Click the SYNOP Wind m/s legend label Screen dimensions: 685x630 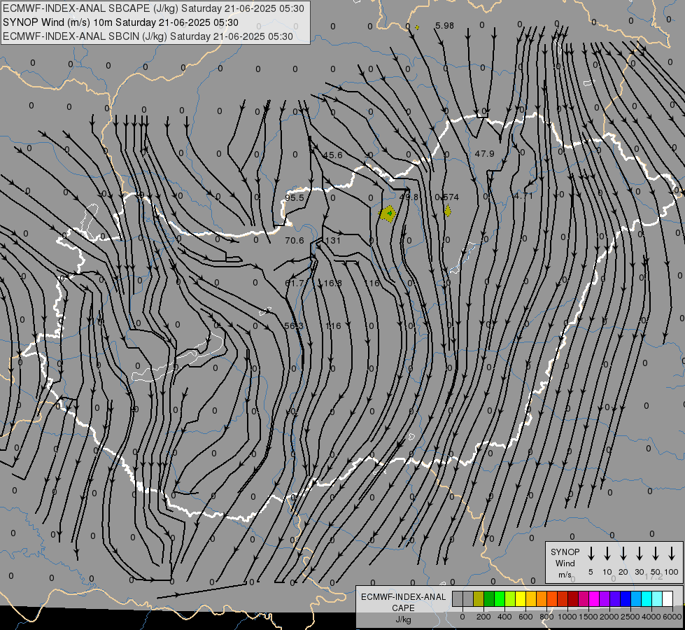(x=565, y=563)
